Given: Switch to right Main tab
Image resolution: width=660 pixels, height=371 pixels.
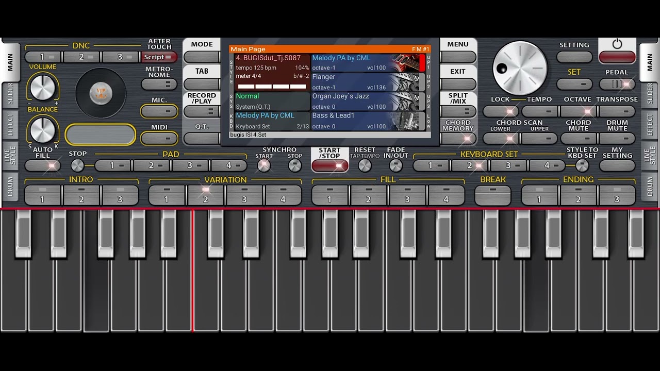Looking at the screenshot, I should coord(650,62).
